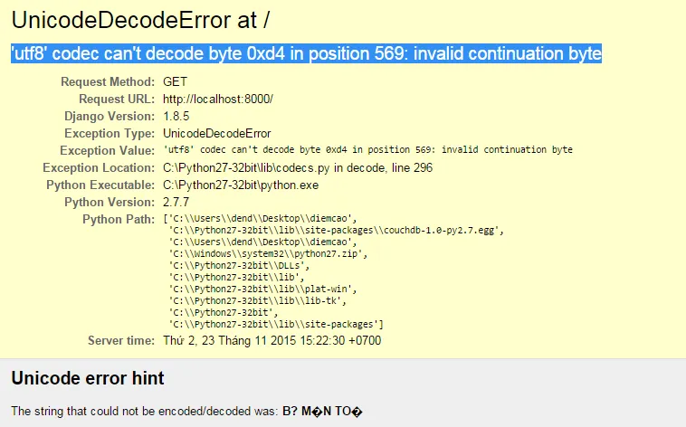Viewport: 686px width, 427px height.
Task: Click the "Unicode error hint" heading
Action: coord(88,377)
